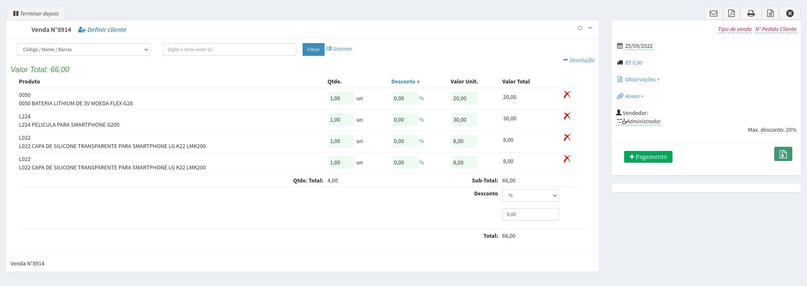Delete the L224 PELICULA item row
The height and width of the screenshot is (286, 807).
(x=567, y=116)
